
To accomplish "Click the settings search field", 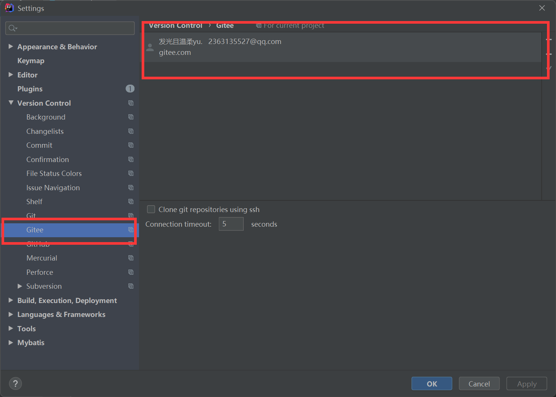I will pos(70,28).
